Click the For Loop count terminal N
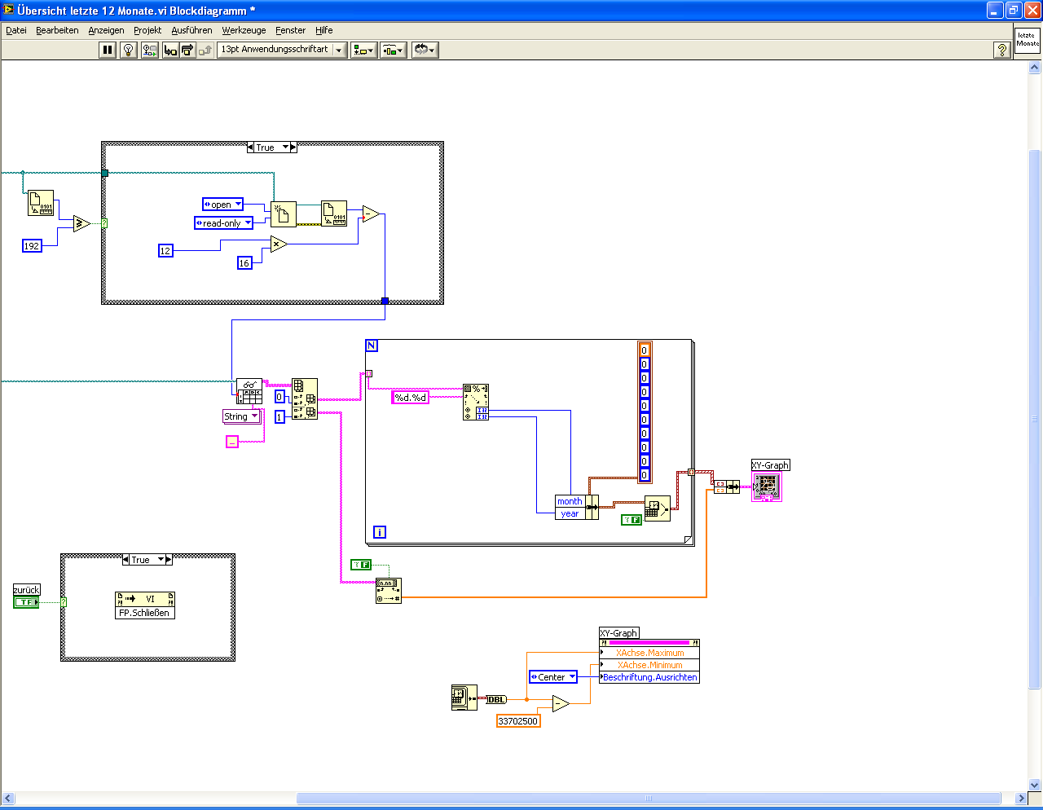 372,346
